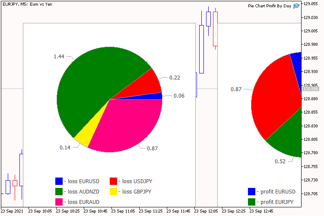Screen dimensions: 324x216
Task: Click the '23 Sep 11:25' time axis label
Action: pyautogui.click(x=151, y=211)
